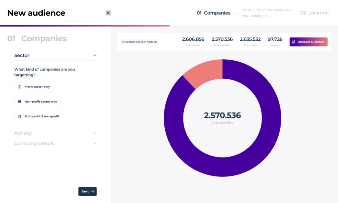Screen dimensions: 338x203
Task: Click the rocket icon in Discover audience
Action: coord(294,42)
